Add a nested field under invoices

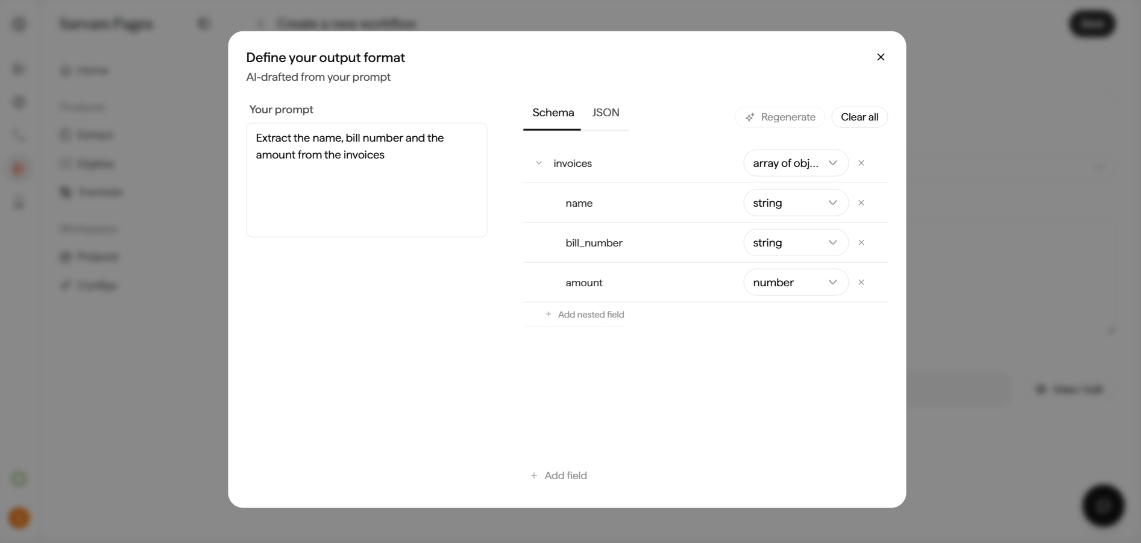tap(584, 315)
